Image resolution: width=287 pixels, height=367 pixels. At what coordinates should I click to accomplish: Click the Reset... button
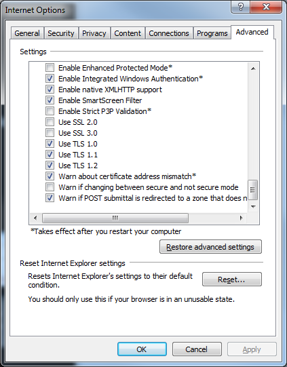232,279
